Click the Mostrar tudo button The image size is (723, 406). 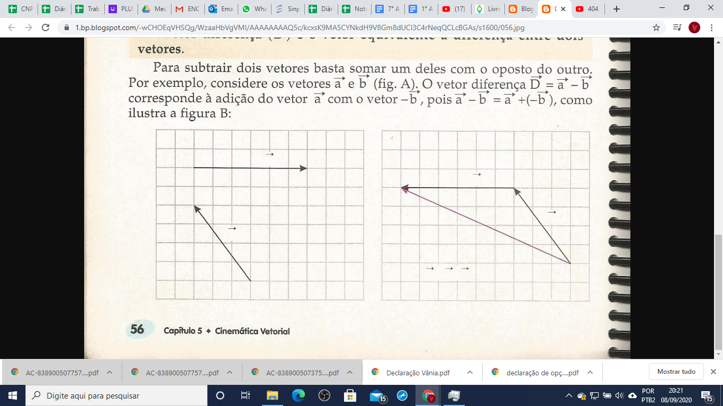click(x=676, y=372)
